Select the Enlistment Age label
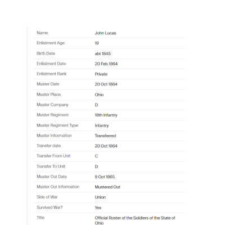The width and height of the screenshot is (225, 225). 51,43
